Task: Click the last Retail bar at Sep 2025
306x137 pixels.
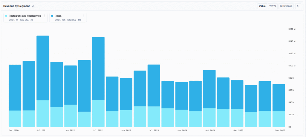Action: click(x=279, y=98)
